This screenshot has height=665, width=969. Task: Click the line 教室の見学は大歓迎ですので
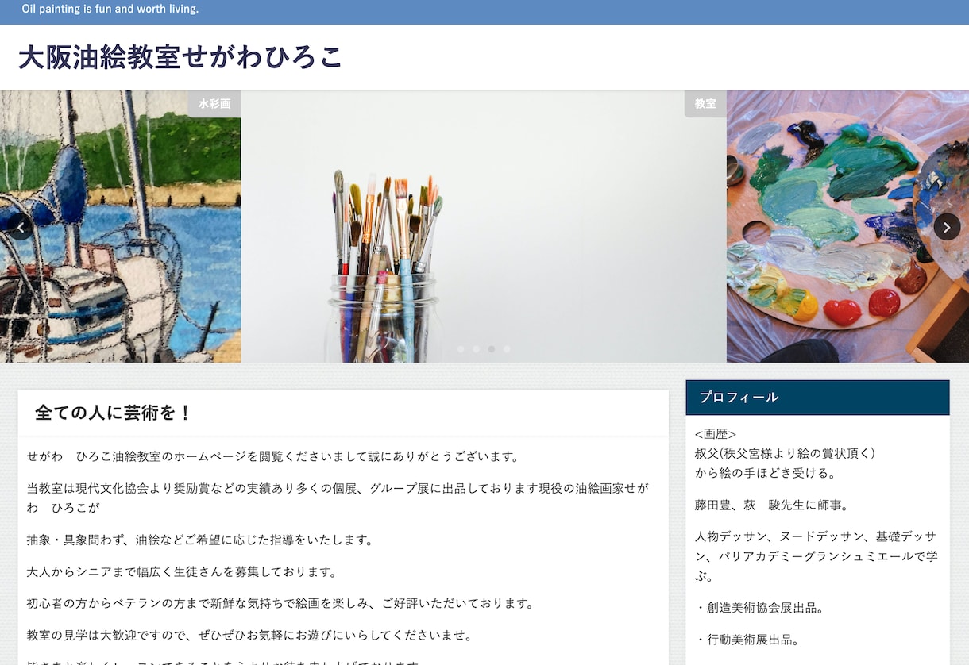(249, 636)
